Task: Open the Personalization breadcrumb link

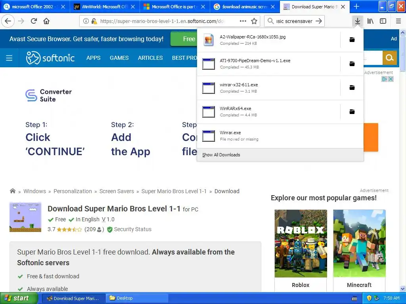Action: [x=73, y=191]
